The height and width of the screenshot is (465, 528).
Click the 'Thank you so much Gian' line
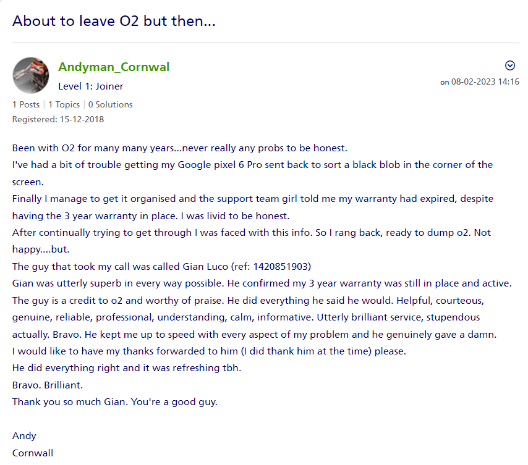tap(115, 401)
